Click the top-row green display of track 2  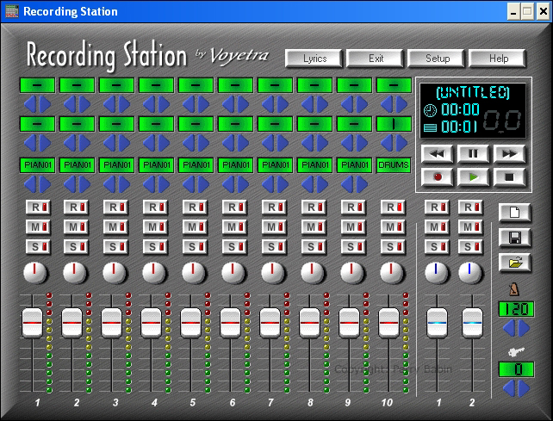(x=77, y=85)
